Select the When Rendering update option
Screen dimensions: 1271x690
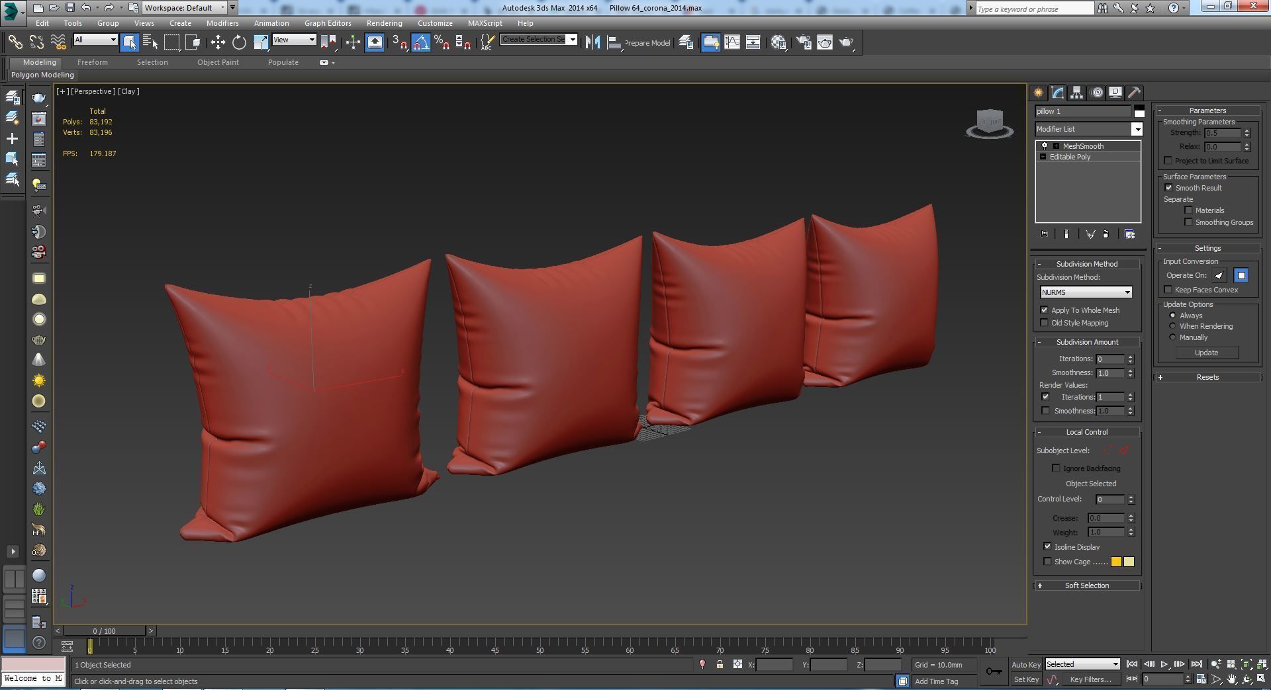click(1173, 326)
